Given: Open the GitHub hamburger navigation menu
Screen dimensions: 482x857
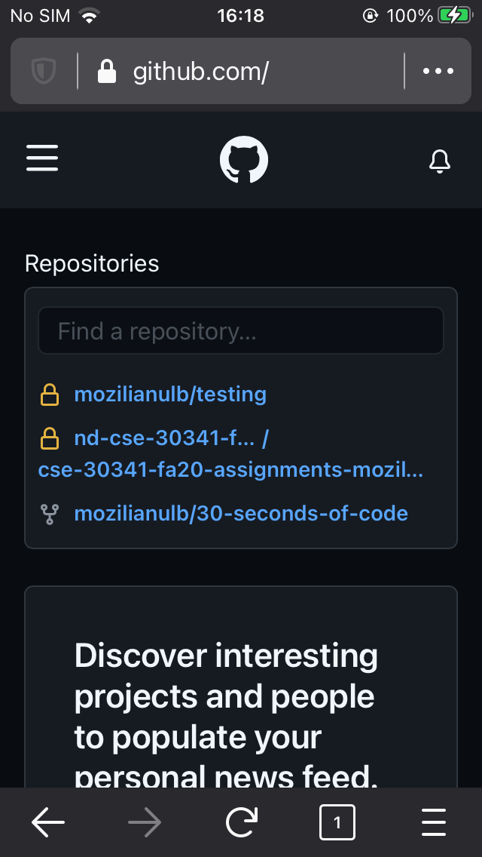Looking at the screenshot, I should pyautogui.click(x=42, y=159).
